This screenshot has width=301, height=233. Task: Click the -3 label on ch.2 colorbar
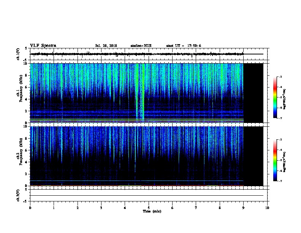tap(280, 140)
